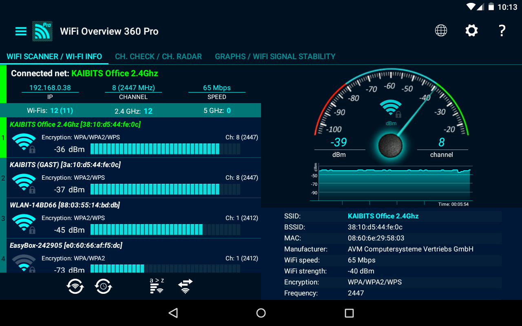Image resolution: width=522 pixels, height=326 pixels.
Task: Open the question mark help icon
Action: tap(502, 31)
